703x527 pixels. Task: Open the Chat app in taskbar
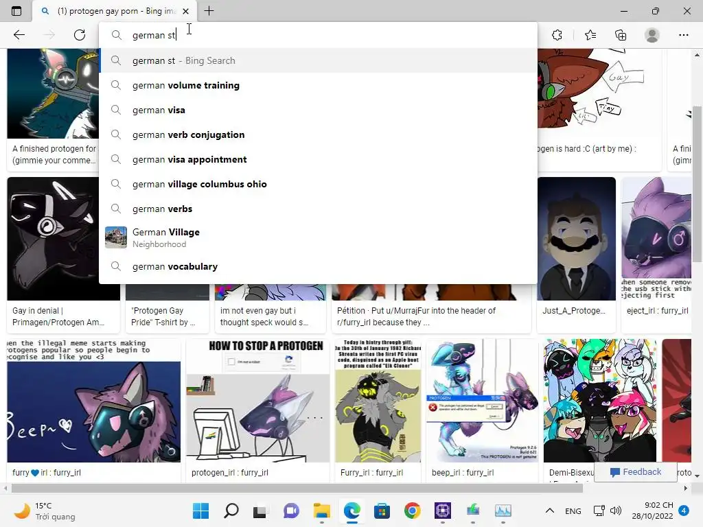291,511
